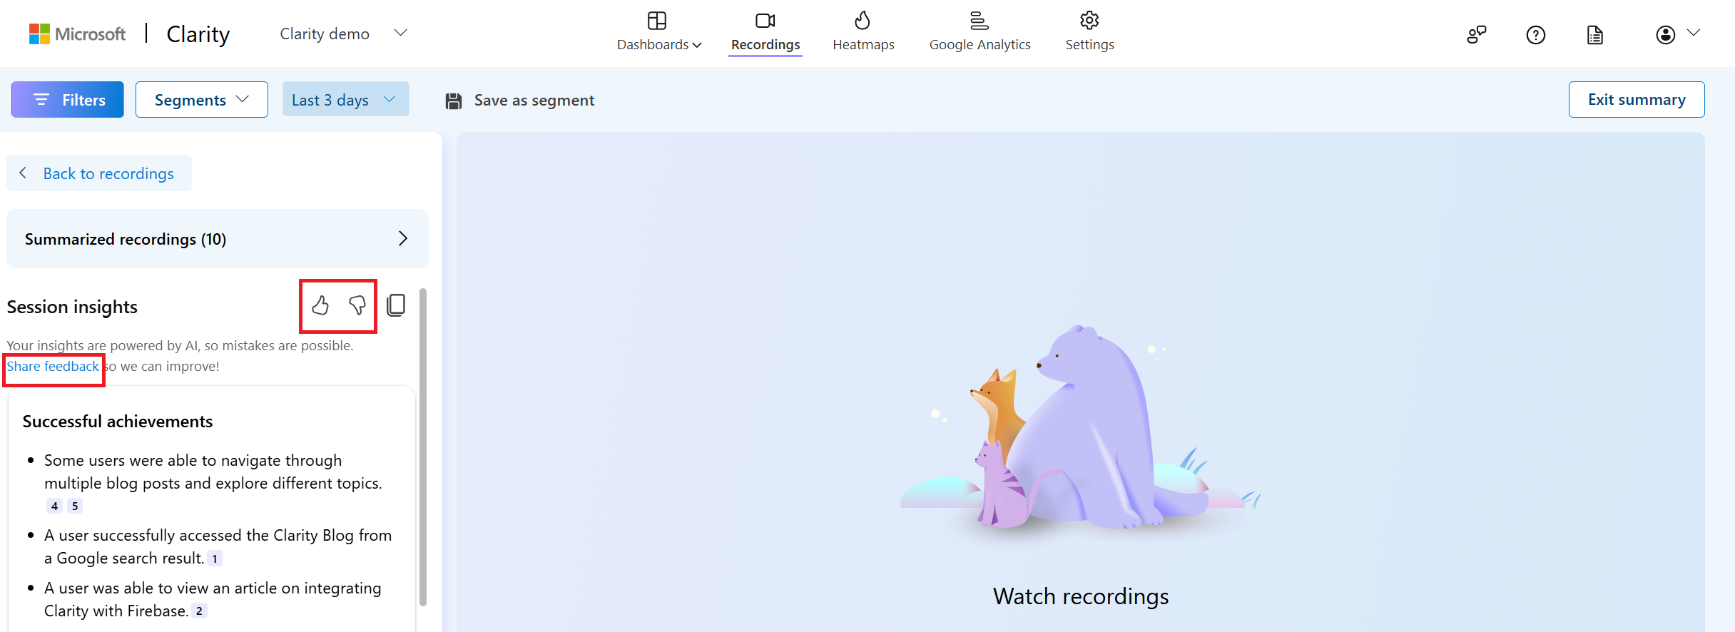Click the Google Analytics icon
This screenshot has width=1735, height=632.
[x=980, y=20]
